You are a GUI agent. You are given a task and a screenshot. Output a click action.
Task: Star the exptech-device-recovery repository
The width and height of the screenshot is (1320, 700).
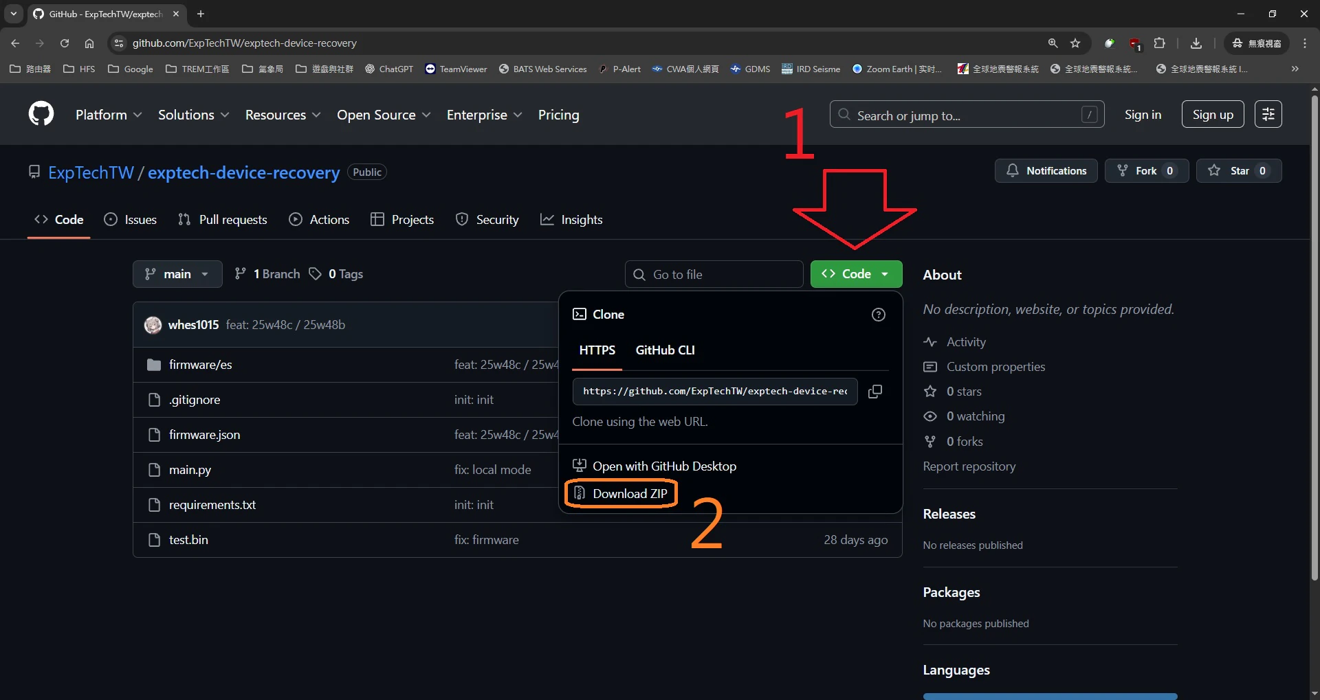1239,170
